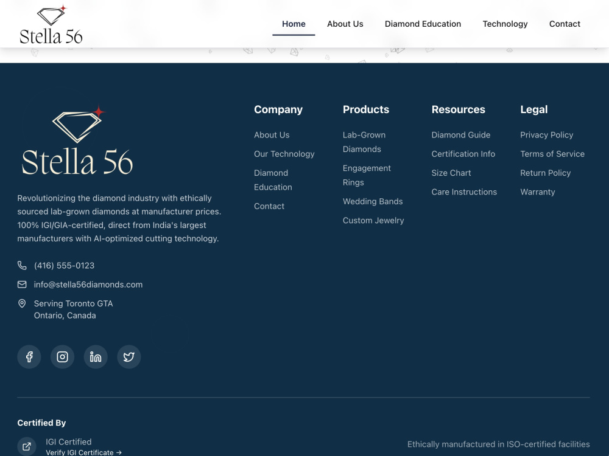This screenshot has width=609, height=456.
Task: Click the large footer Stella 56 logo
Action: [x=77, y=140]
